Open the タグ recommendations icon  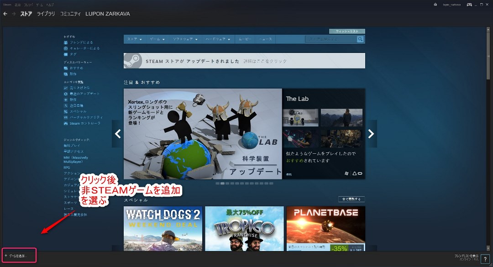coord(66,54)
